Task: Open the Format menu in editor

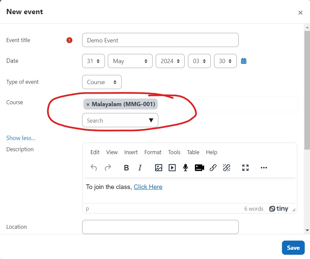Action: [x=153, y=153]
